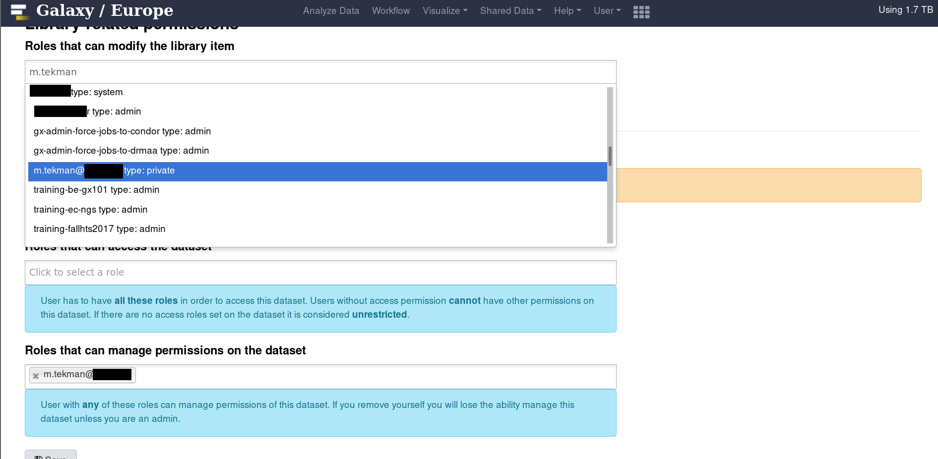Go to Galaxy / Europe home
This screenshot has width=938, height=459.
coord(105,10)
